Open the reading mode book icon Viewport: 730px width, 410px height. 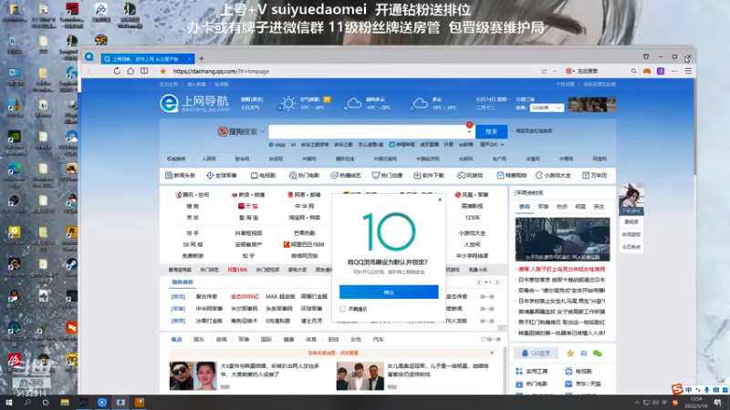[144, 71]
